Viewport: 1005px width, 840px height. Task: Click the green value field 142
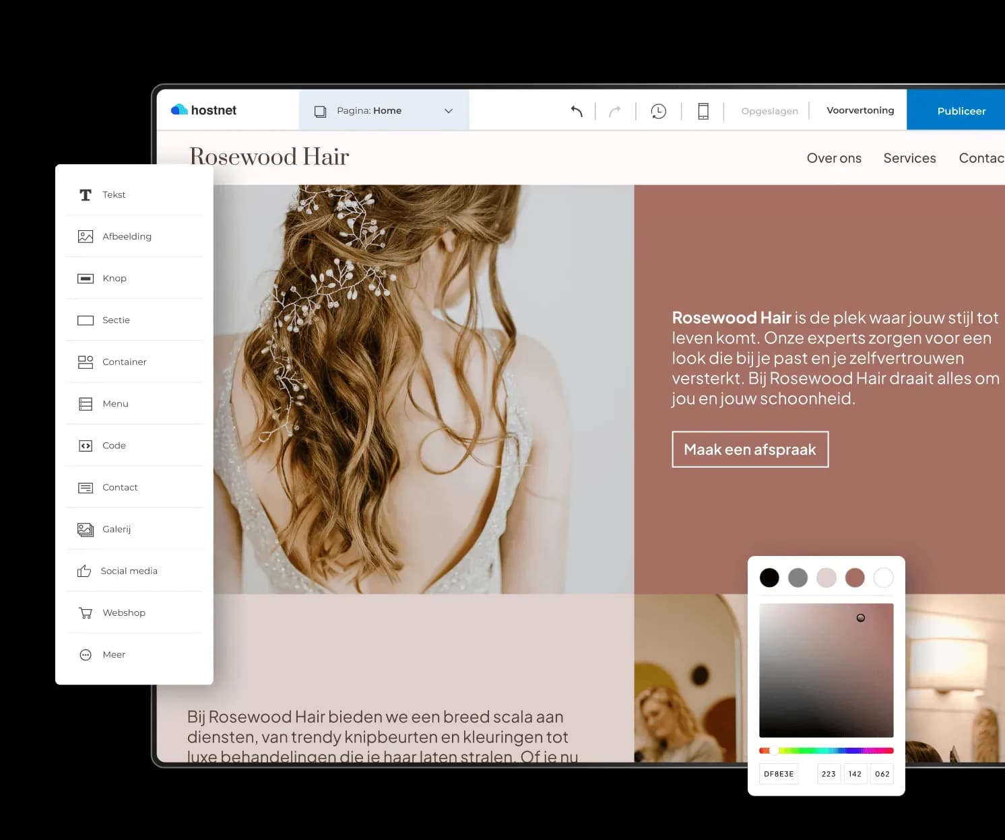855,774
